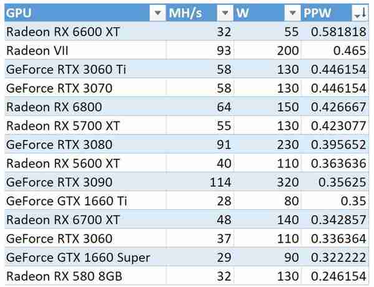Select the W header cell
This screenshot has width=374, height=287.
(x=267, y=13)
